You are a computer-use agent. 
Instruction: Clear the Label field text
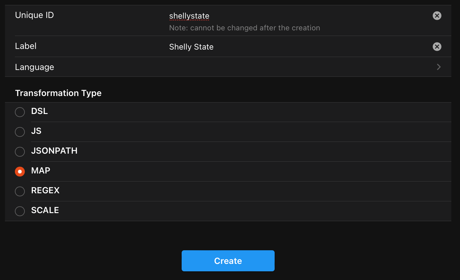[437, 47]
